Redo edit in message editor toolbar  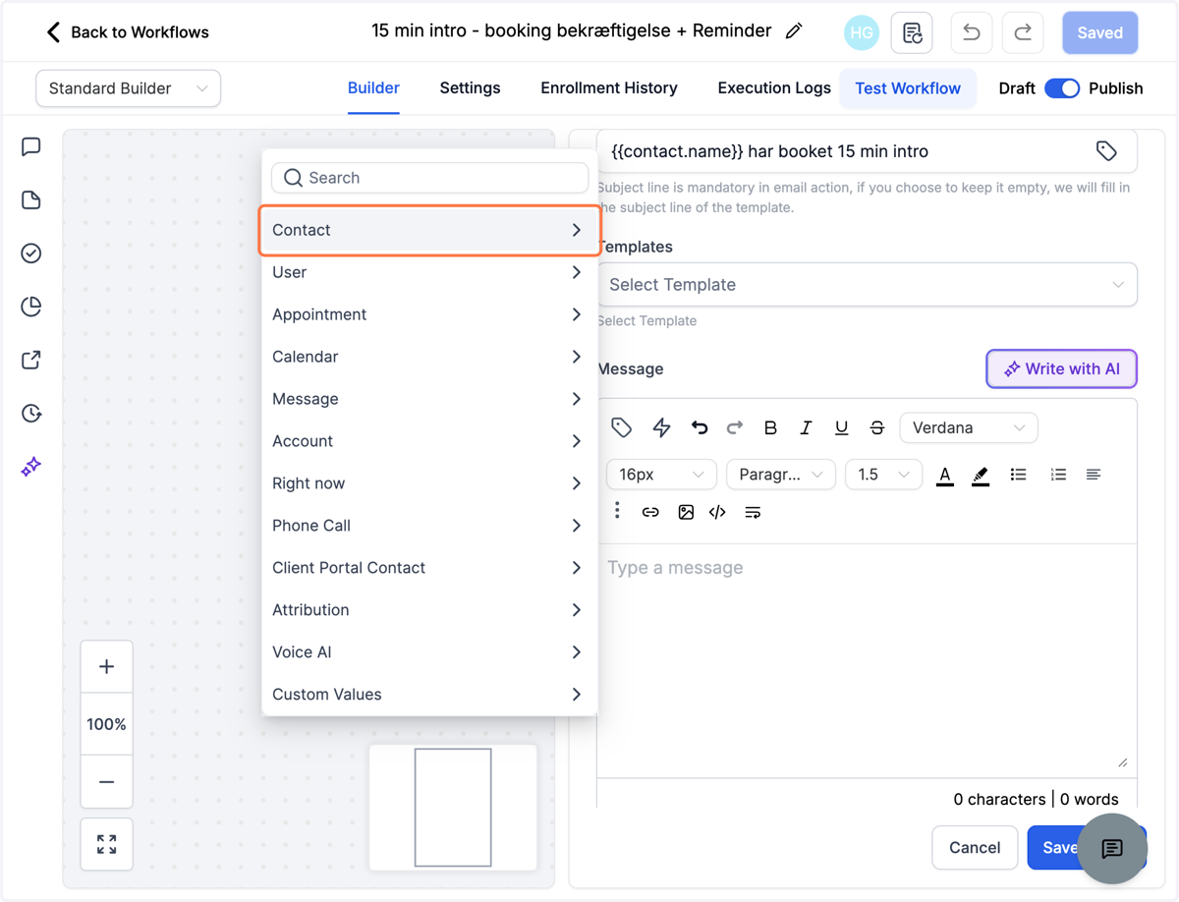[735, 427]
